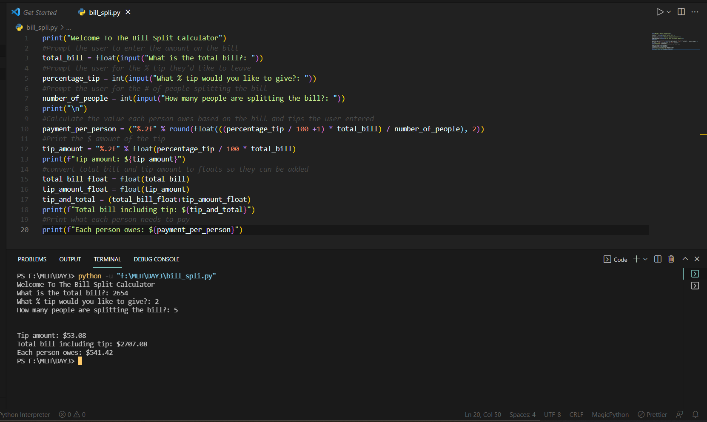Click the Prettier status bar icon
This screenshot has height=422, width=707.
coord(652,414)
